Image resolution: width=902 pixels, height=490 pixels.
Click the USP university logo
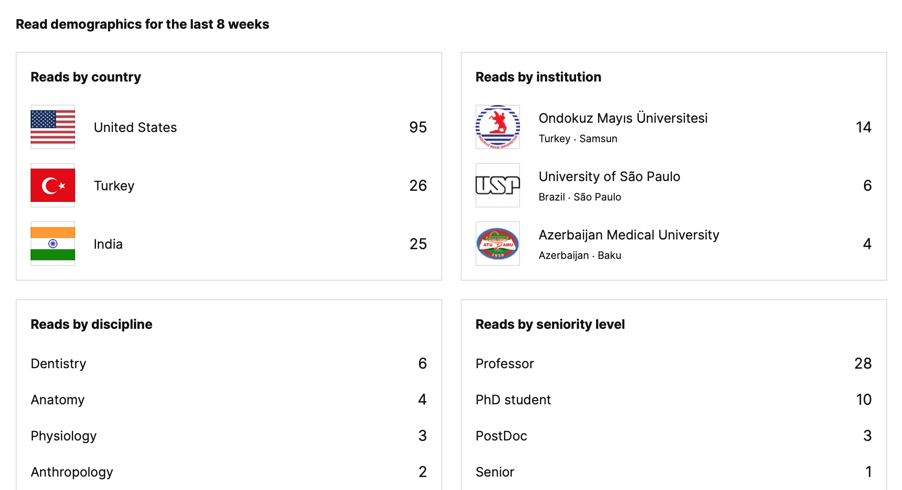pos(498,185)
